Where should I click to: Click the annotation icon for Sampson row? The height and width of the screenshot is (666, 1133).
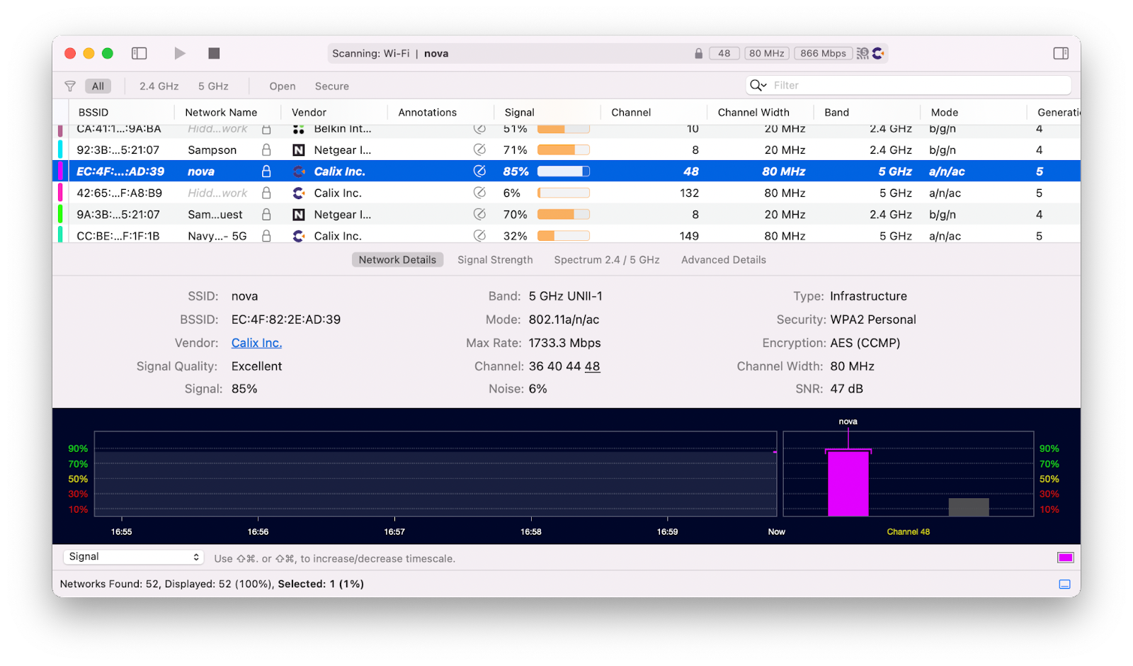coord(479,150)
